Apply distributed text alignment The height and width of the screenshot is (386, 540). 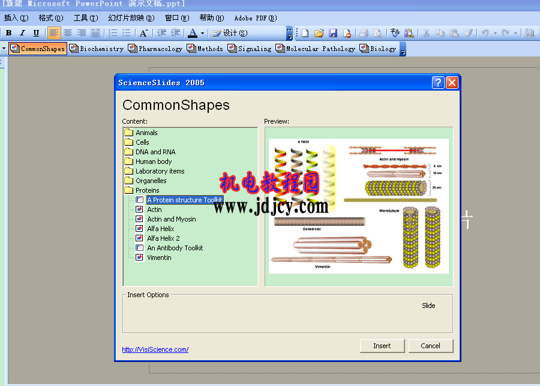95,33
